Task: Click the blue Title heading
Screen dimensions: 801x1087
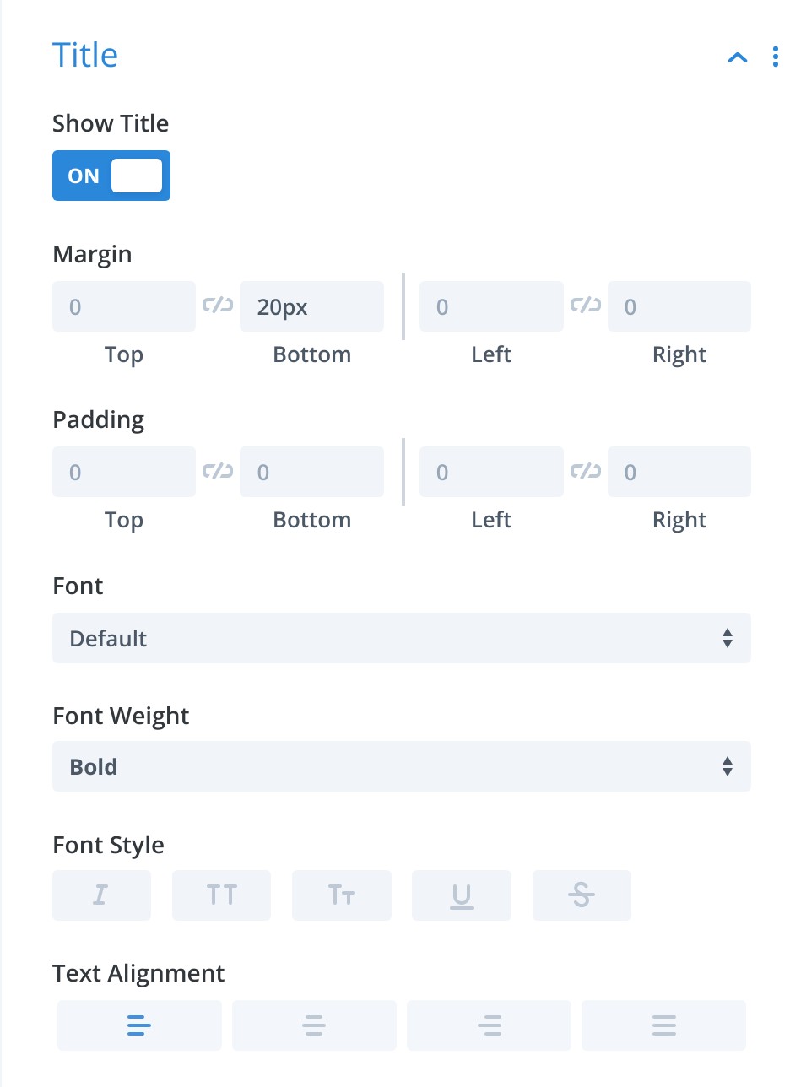Action: pos(85,54)
